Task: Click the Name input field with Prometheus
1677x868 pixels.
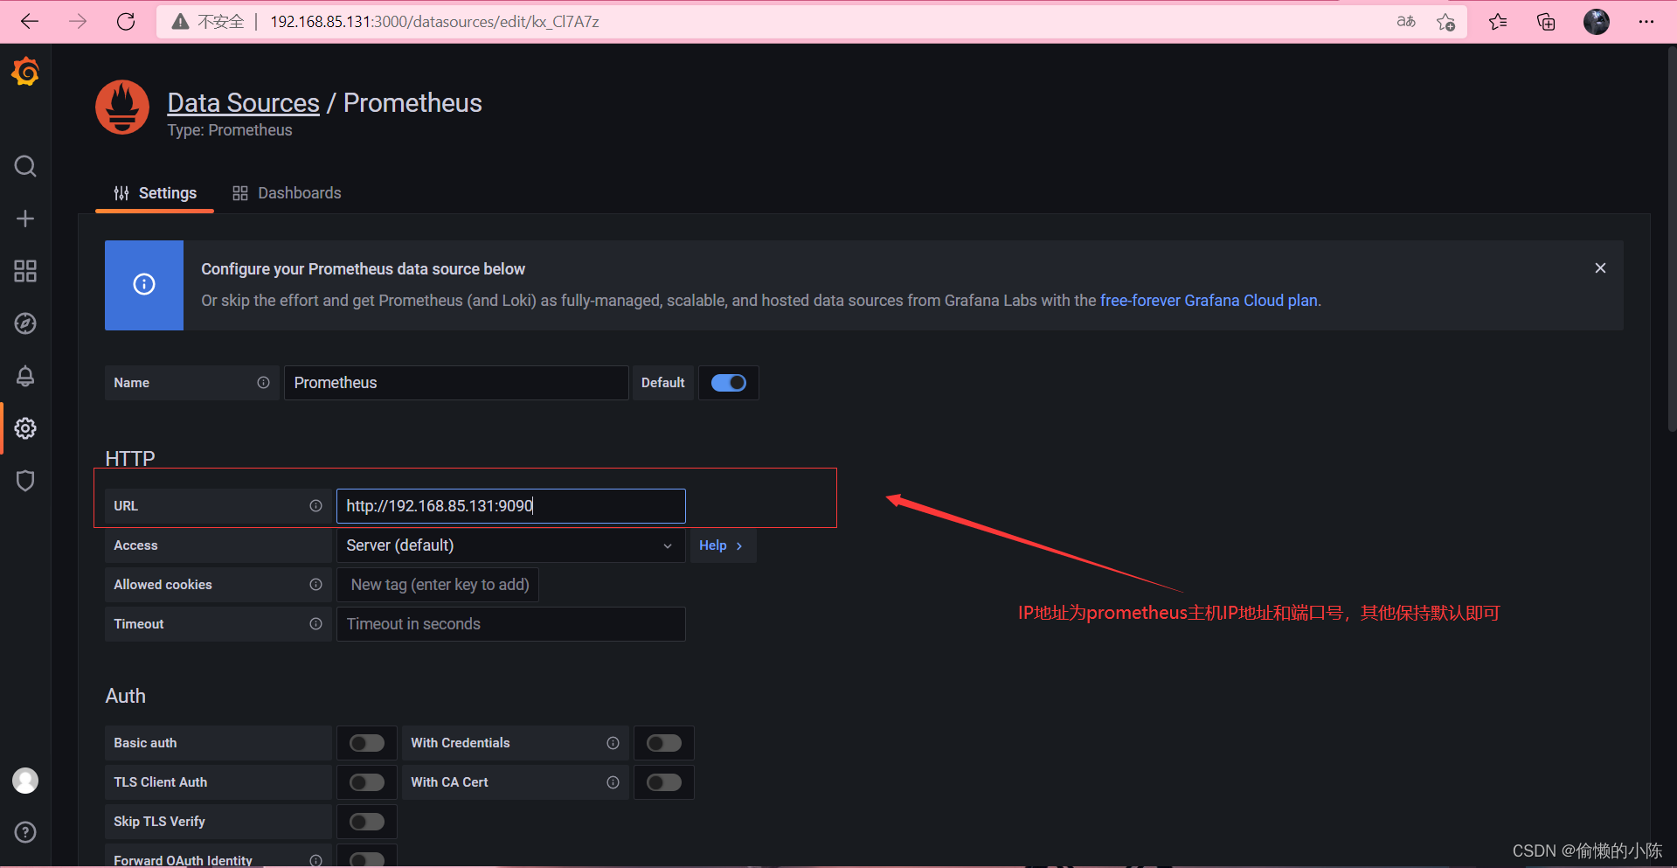Action: pyautogui.click(x=456, y=383)
